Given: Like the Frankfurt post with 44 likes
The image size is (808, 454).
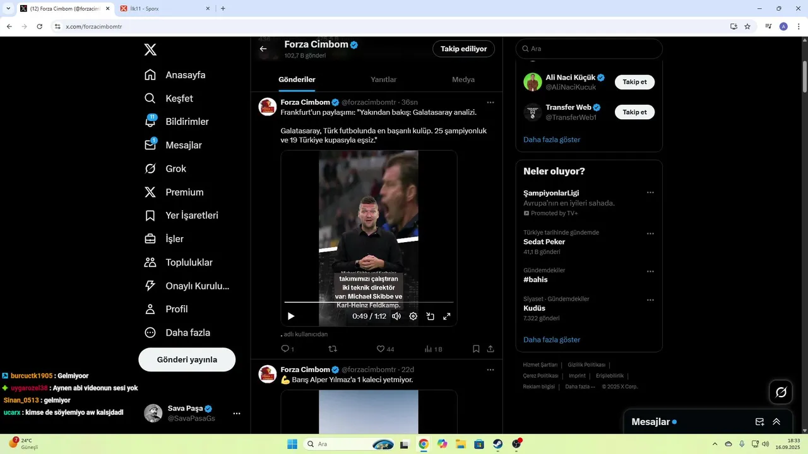Looking at the screenshot, I should 385,349.
